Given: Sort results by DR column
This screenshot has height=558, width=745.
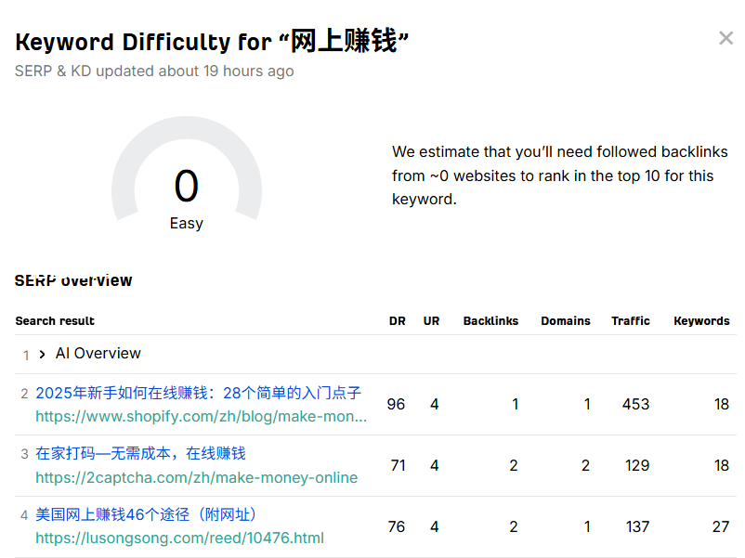Looking at the screenshot, I should [x=397, y=320].
